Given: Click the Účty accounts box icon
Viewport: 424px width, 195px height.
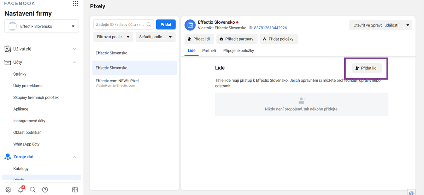Looking at the screenshot, I should [8, 62].
